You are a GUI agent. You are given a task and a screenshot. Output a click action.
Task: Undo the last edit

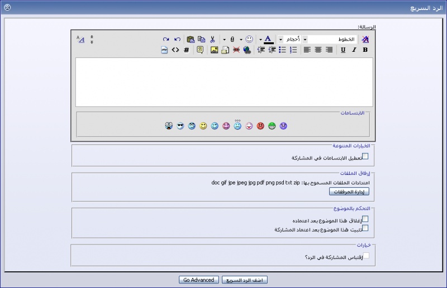point(177,40)
